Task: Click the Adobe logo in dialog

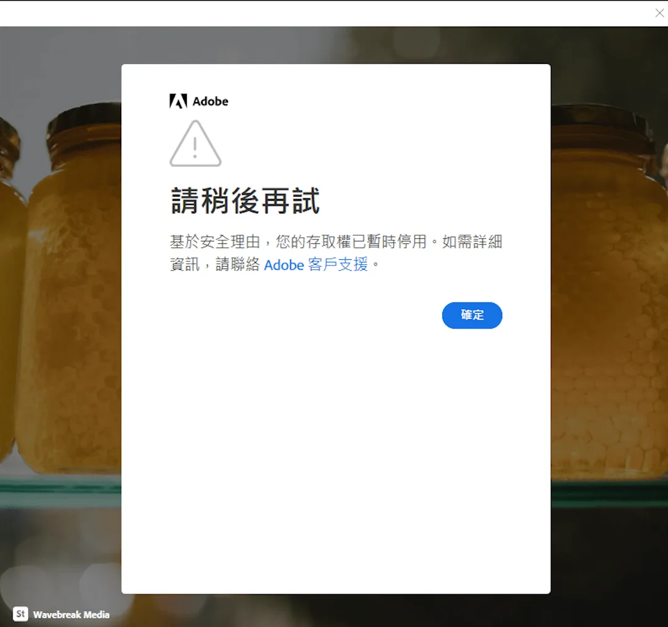Action: pyautogui.click(x=198, y=101)
